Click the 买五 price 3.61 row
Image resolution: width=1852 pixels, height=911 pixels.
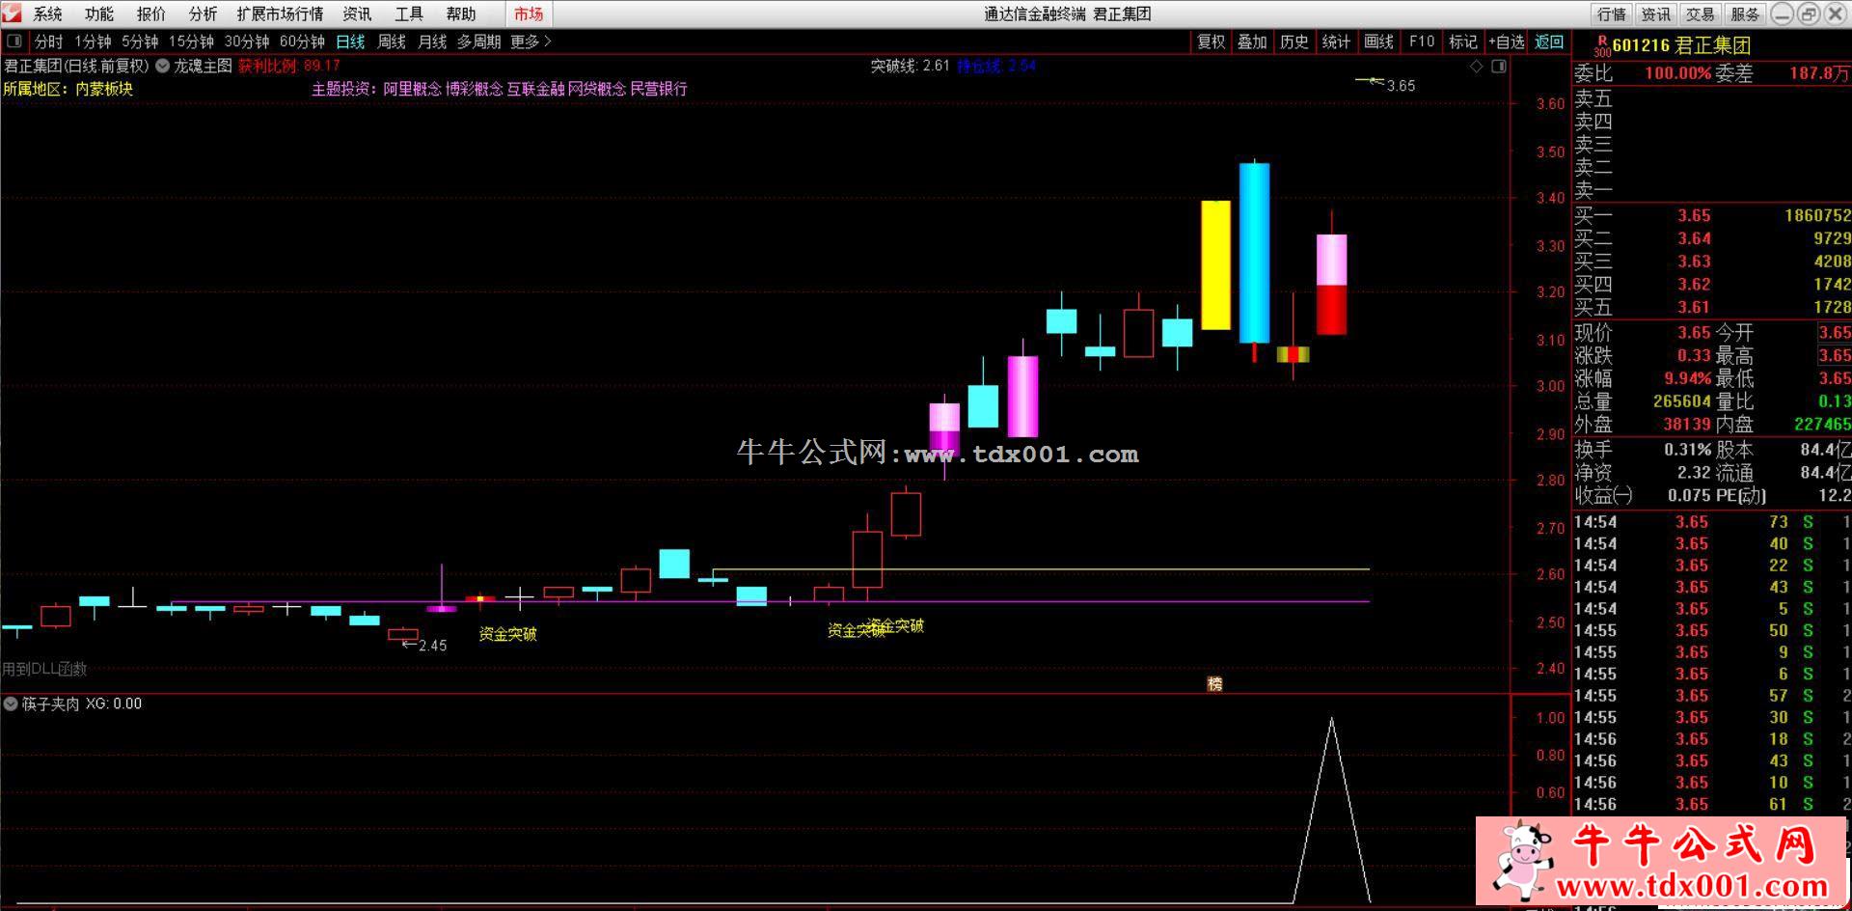(x=1712, y=308)
